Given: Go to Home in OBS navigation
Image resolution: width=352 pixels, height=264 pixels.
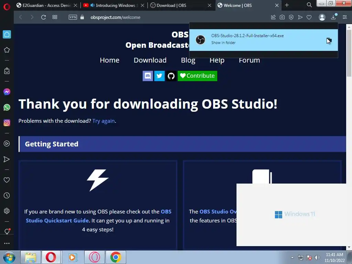Looking at the screenshot, I should click(110, 60).
